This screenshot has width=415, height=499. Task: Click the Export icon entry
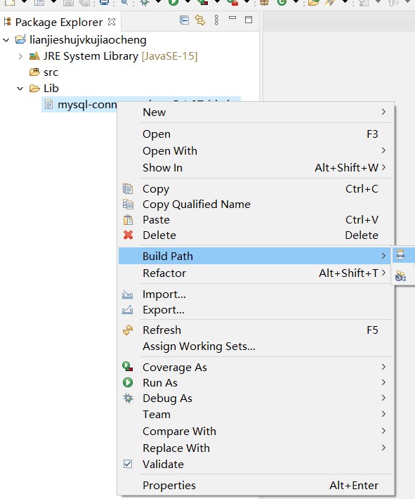pos(128,309)
